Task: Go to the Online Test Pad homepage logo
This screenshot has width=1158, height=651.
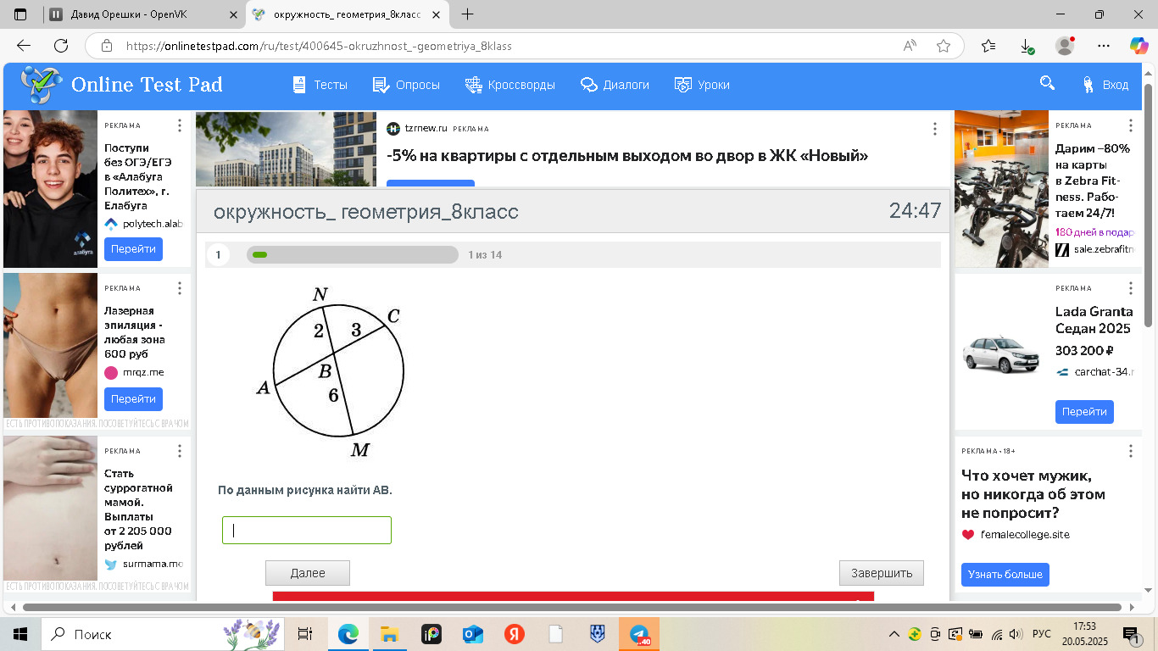Action: coord(122,85)
